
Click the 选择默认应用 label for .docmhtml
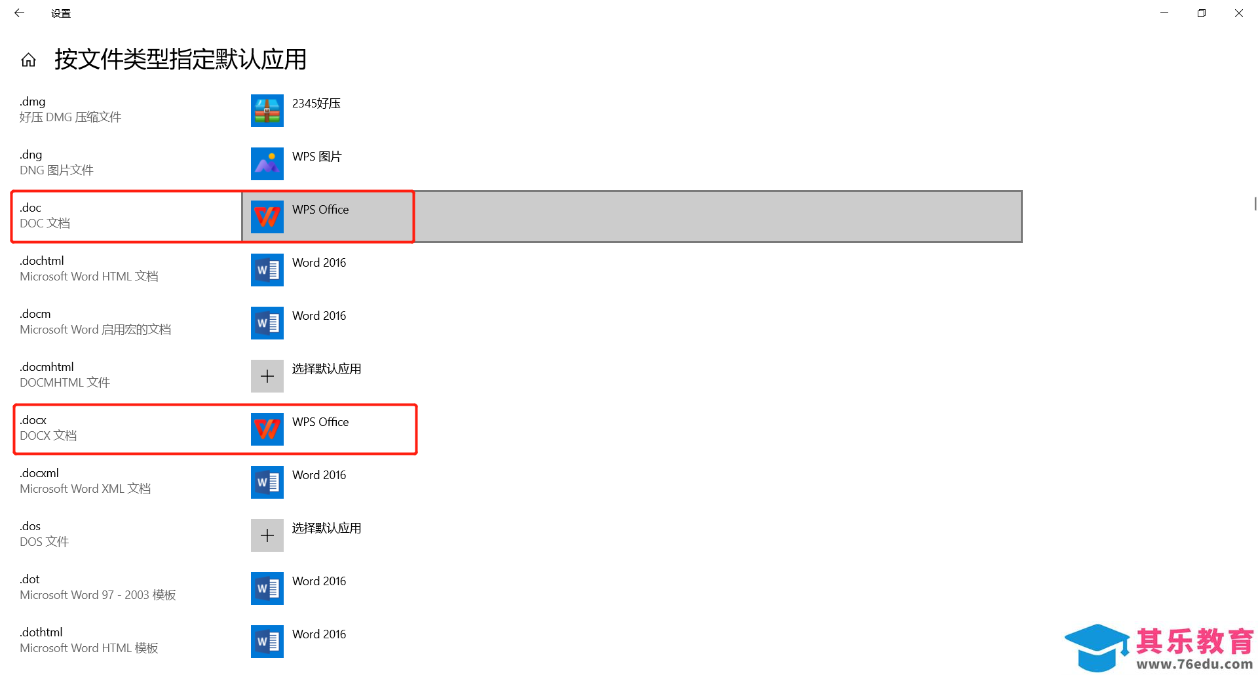tap(326, 369)
